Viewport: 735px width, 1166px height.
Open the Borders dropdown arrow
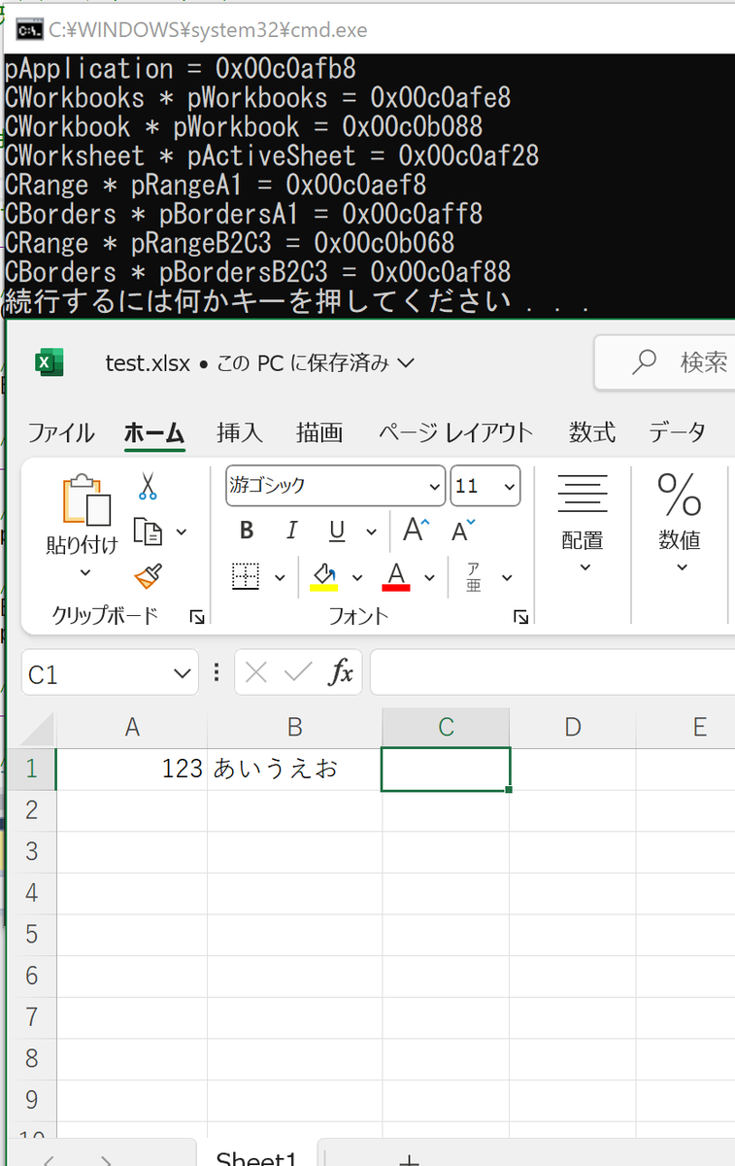click(x=280, y=578)
